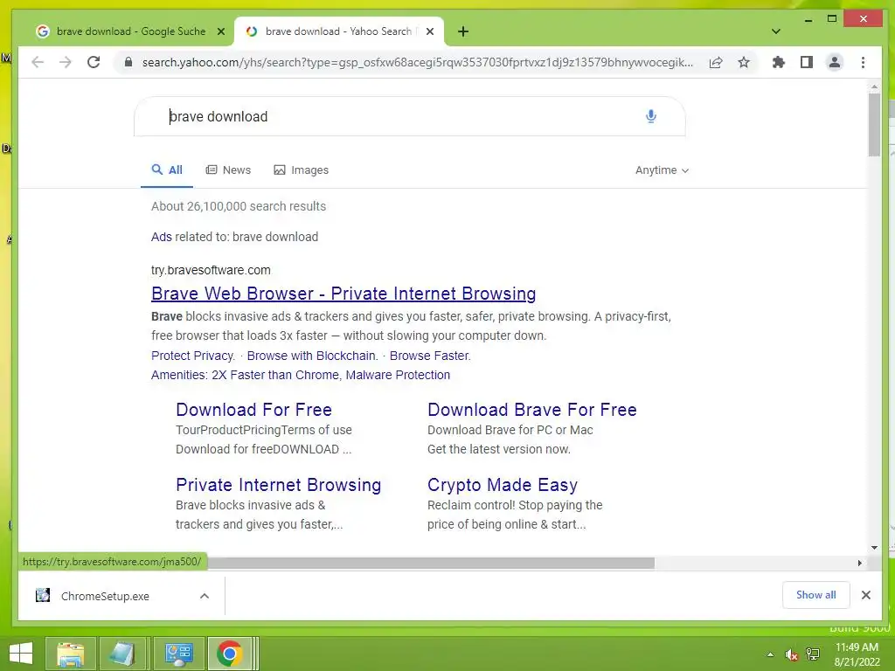Close the downloads bar
This screenshot has width=895, height=671.
click(x=866, y=595)
